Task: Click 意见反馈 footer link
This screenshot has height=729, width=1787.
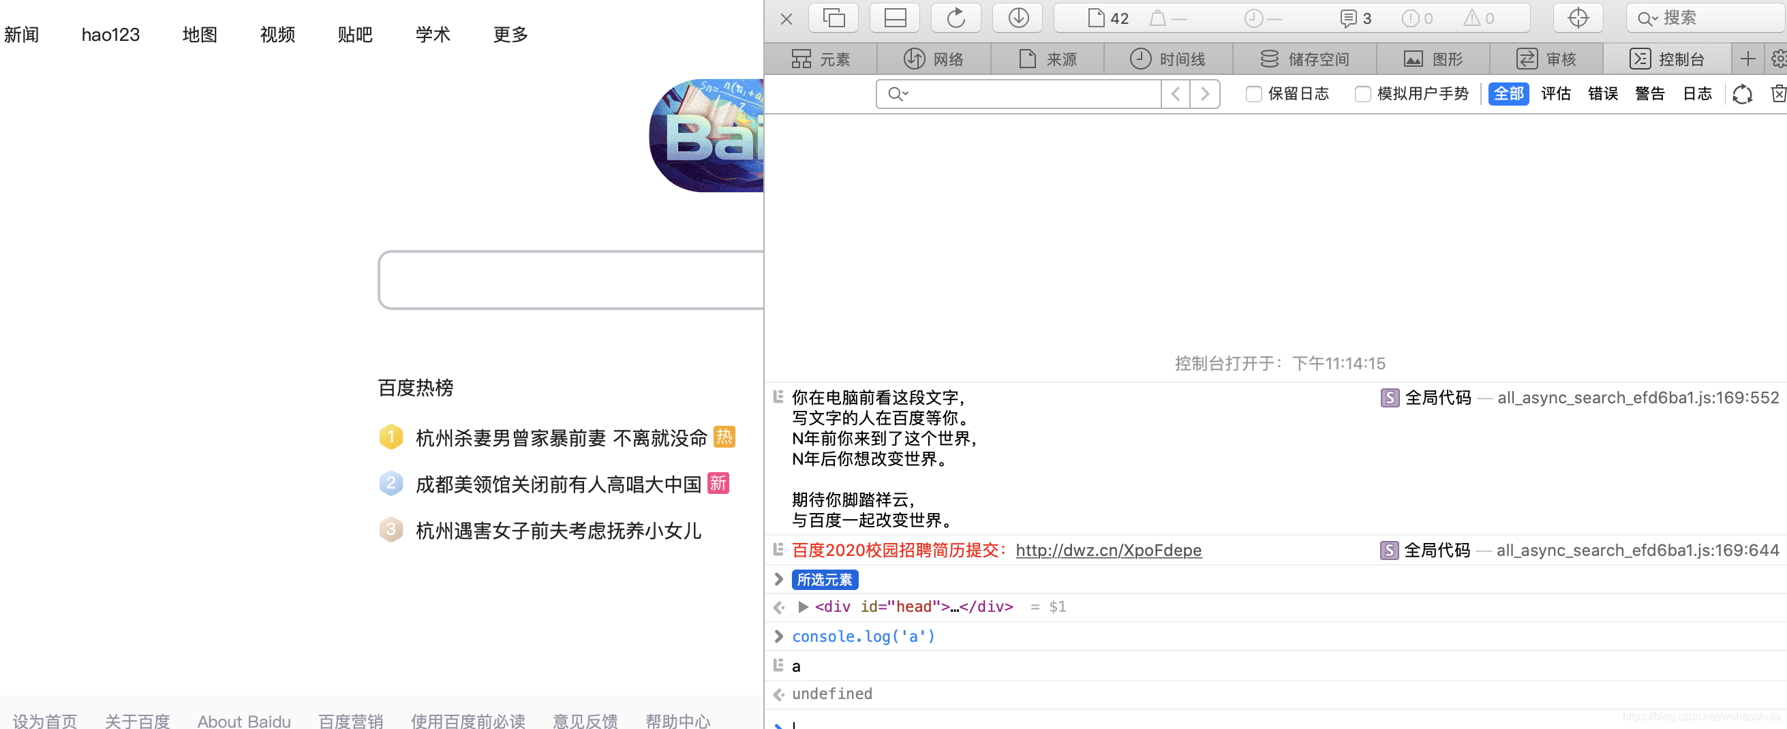Action: tap(585, 721)
